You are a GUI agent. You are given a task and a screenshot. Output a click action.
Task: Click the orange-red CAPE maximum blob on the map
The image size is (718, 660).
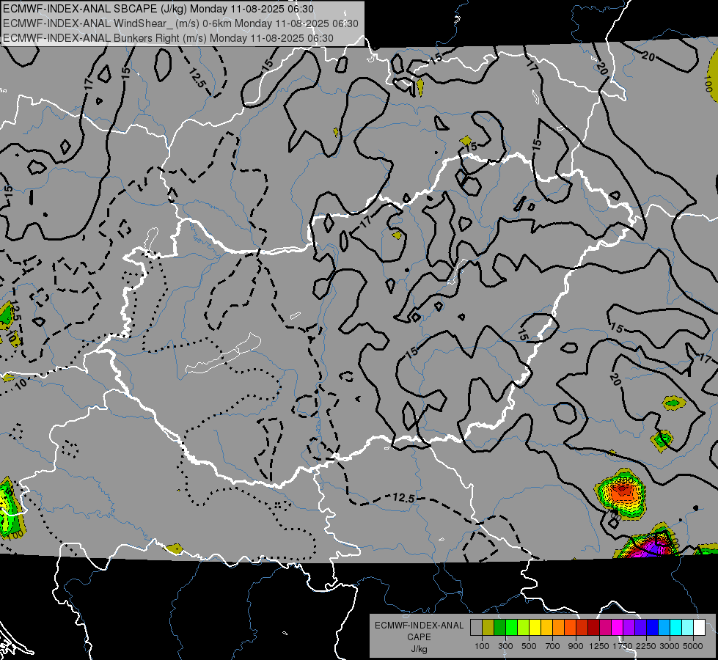point(622,494)
